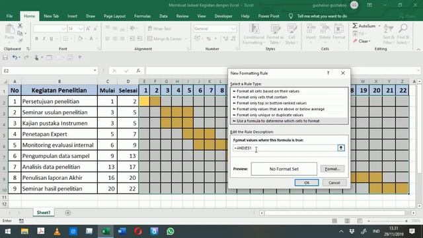Image resolution: width=423 pixels, height=238 pixels.
Task: Click the Format cells icon
Action: (x=339, y=28)
